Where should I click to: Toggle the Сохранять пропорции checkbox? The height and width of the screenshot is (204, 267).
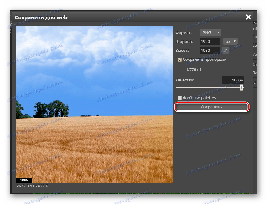[x=180, y=59]
